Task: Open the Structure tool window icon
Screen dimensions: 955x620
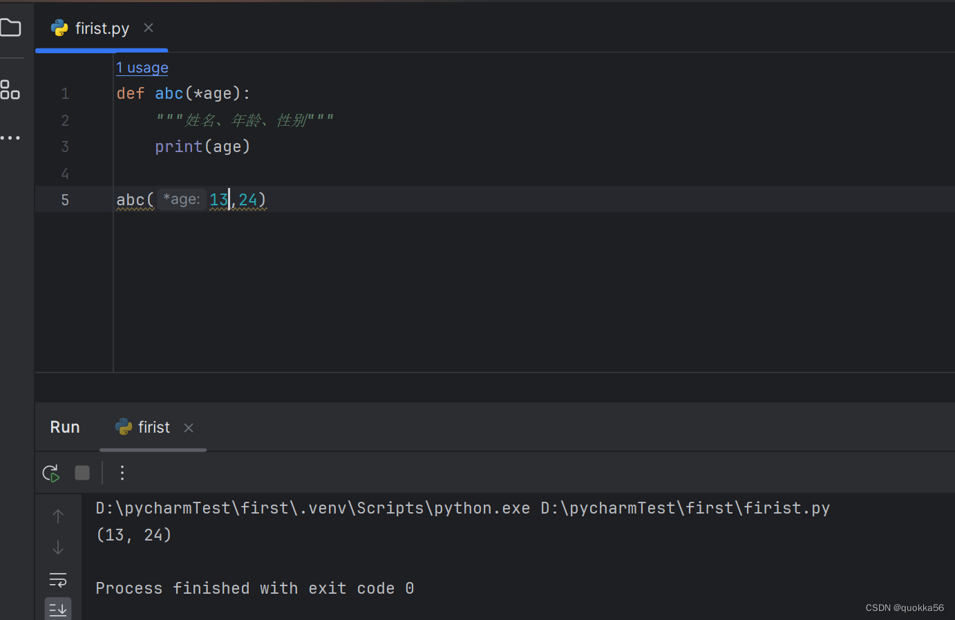Action: [10, 90]
